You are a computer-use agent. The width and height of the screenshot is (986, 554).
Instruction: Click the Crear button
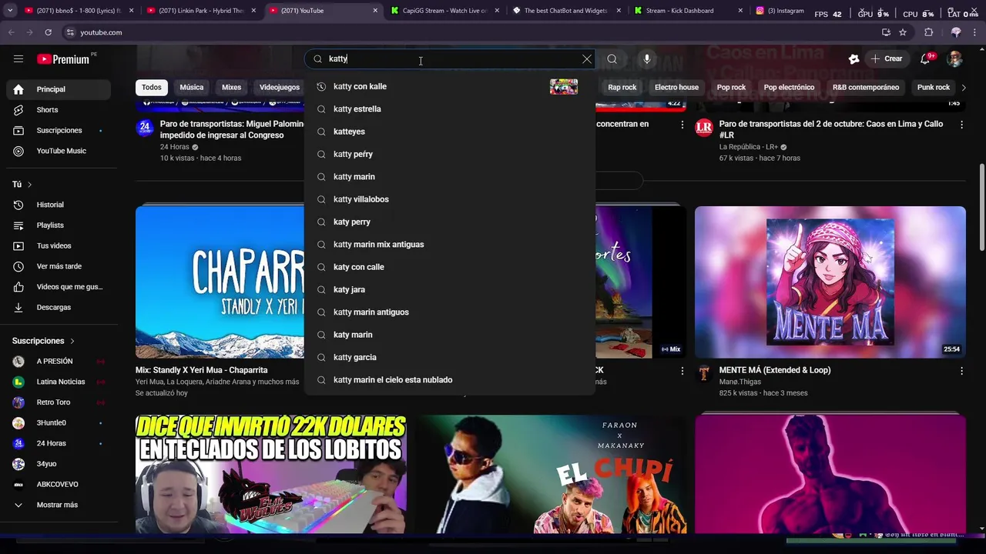(887, 58)
